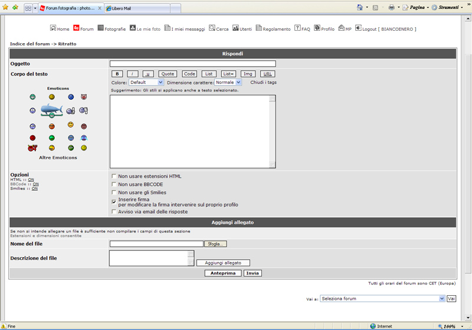The image size is (472, 330).
Task: Open the Home navigation icon
Action: pyautogui.click(x=53, y=28)
